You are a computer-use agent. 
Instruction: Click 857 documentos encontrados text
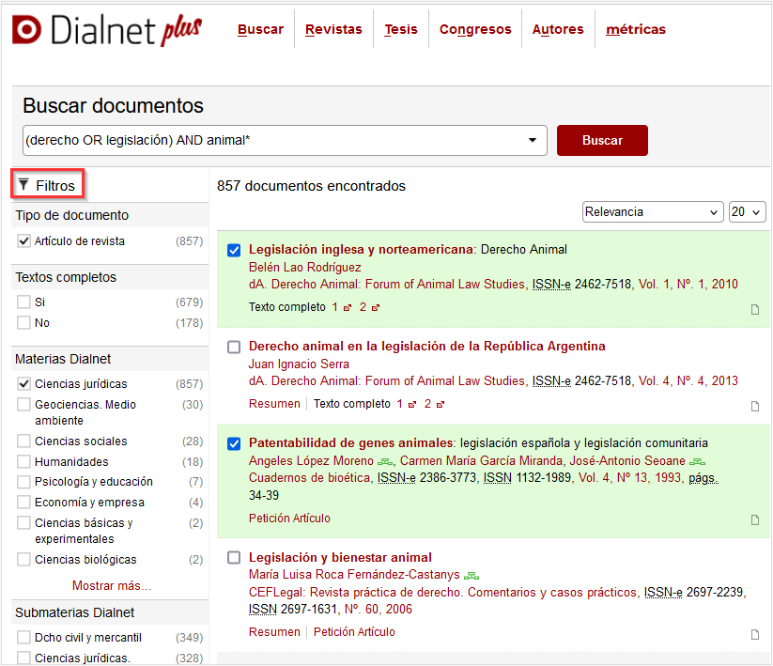pos(311,186)
